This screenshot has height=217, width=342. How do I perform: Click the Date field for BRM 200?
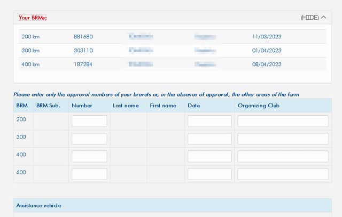[209, 121]
